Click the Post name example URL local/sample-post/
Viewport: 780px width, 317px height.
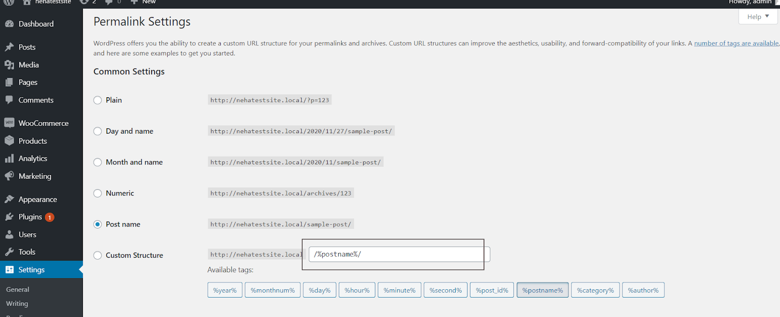pos(281,224)
